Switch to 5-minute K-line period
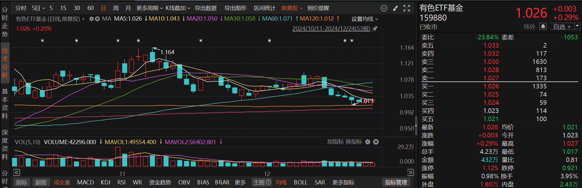The width and height of the screenshot is (582, 188). click(x=51, y=8)
